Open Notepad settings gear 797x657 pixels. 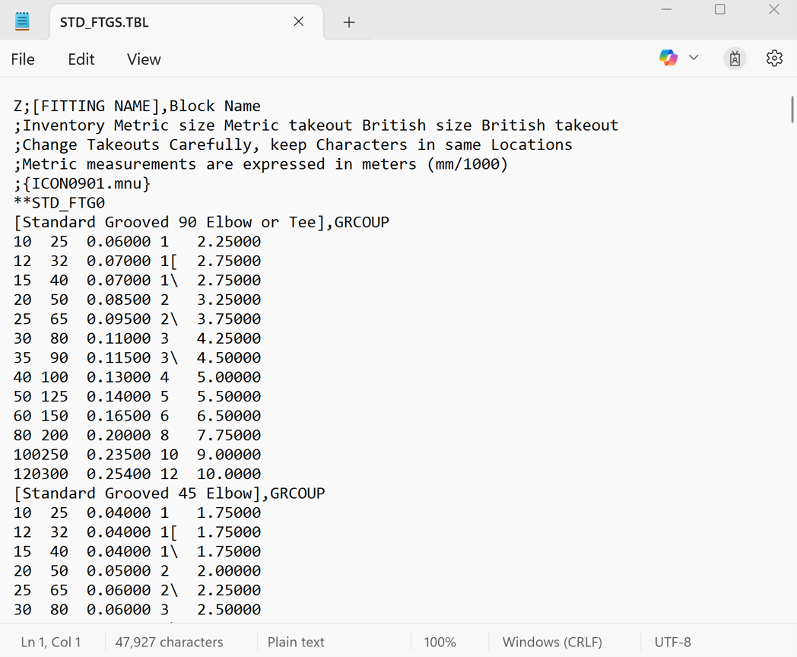774,59
